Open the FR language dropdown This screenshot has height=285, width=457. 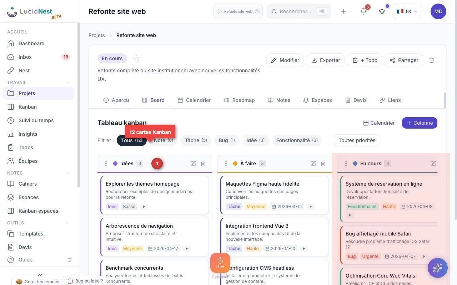pyautogui.click(x=407, y=11)
